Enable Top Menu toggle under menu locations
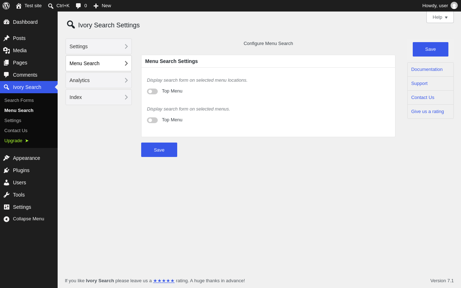 click(152, 91)
